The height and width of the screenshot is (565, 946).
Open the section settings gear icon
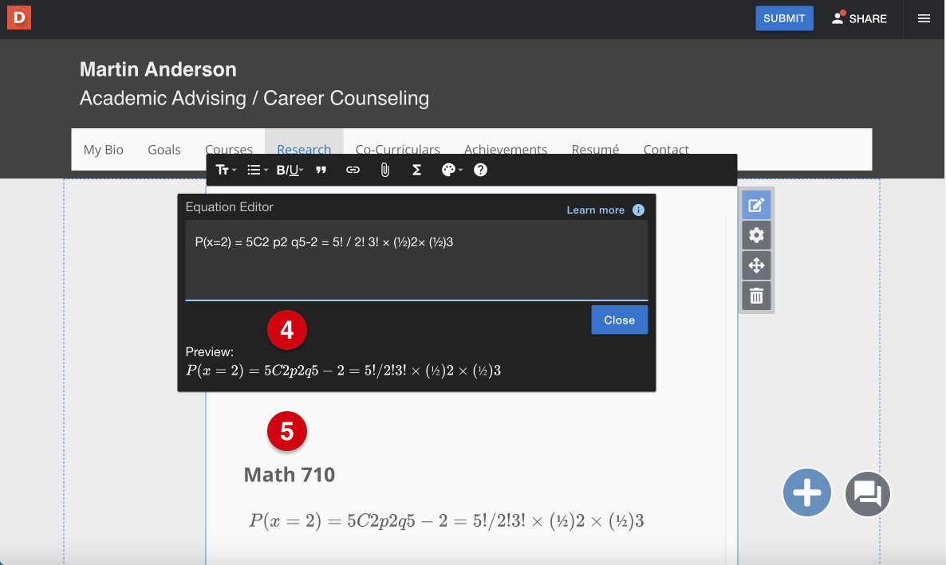tap(756, 234)
